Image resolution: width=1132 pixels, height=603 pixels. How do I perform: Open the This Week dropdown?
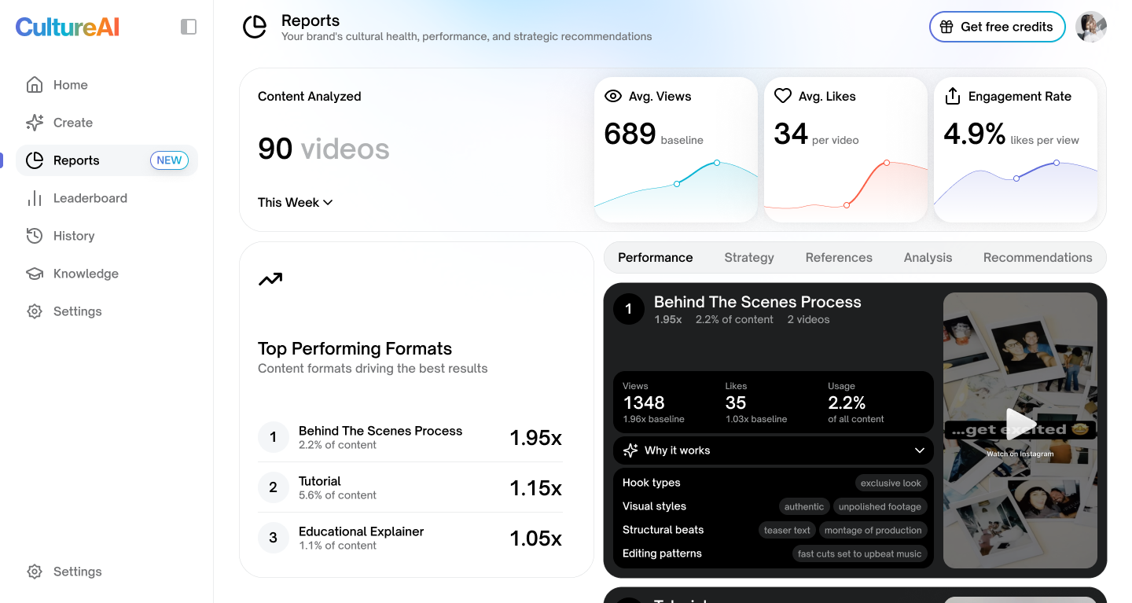[x=295, y=202]
